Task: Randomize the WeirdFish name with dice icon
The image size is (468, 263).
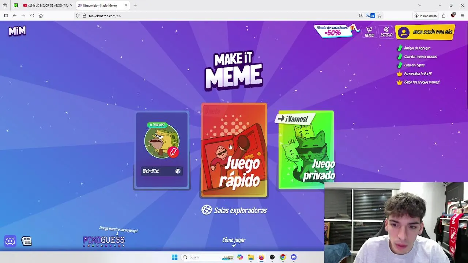Action: pyautogui.click(x=178, y=171)
